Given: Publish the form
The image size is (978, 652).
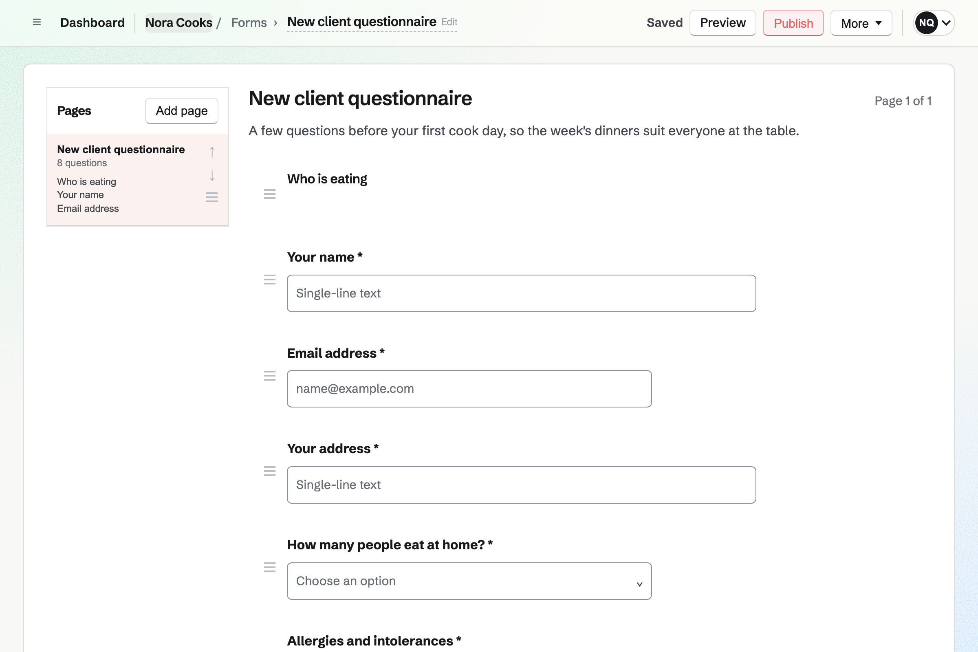Looking at the screenshot, I should point(793,23).
